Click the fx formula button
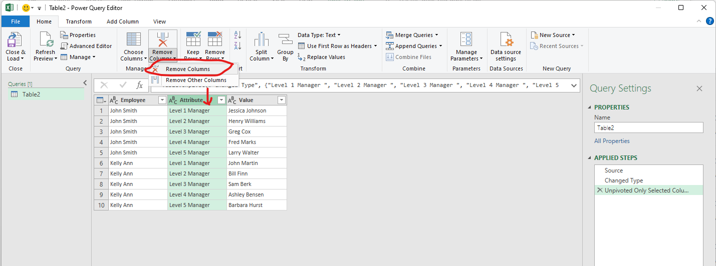The height and width of the screenshot is (266, 716). (x=140, y=85)
